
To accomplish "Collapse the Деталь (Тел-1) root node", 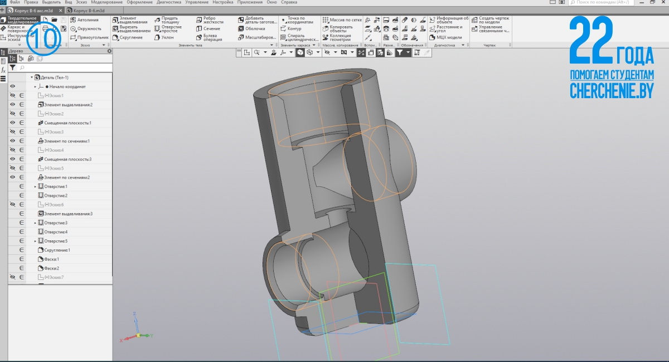I will (x=32, y=77).
